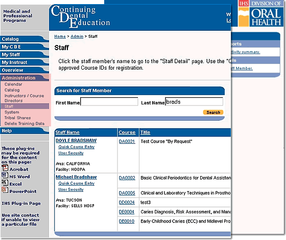Open Medical and Professional Programs link

pos(18,16)
